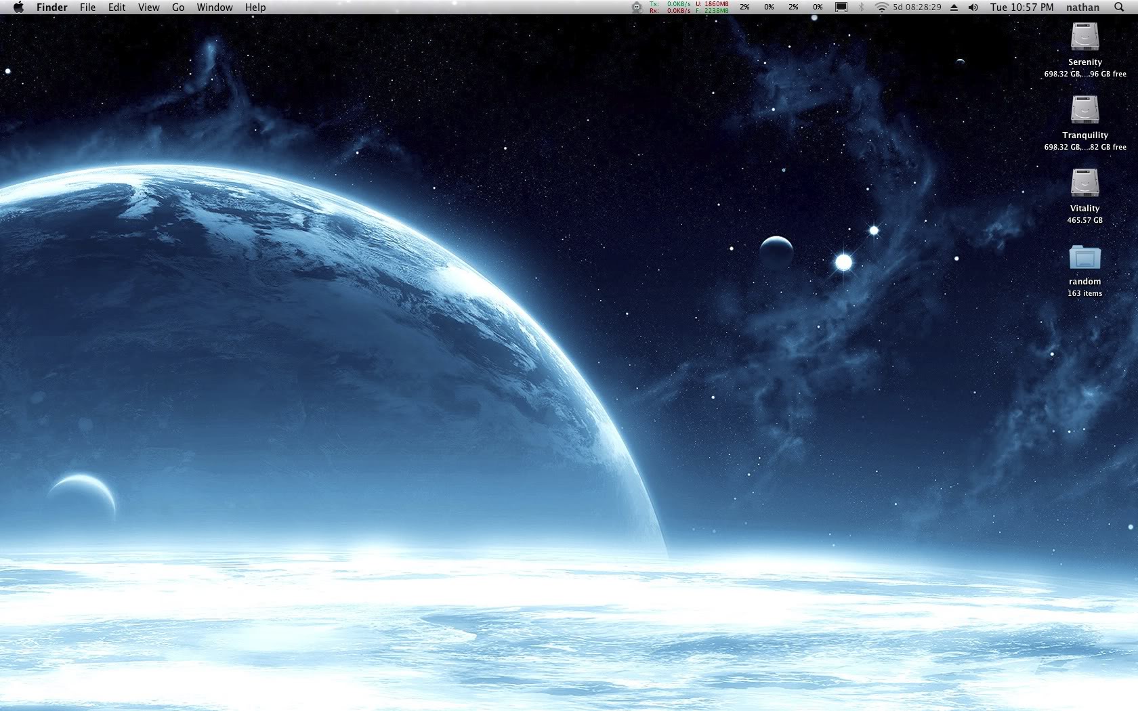Select the Vitality hard drive icon

click(x=1084, y=183)
